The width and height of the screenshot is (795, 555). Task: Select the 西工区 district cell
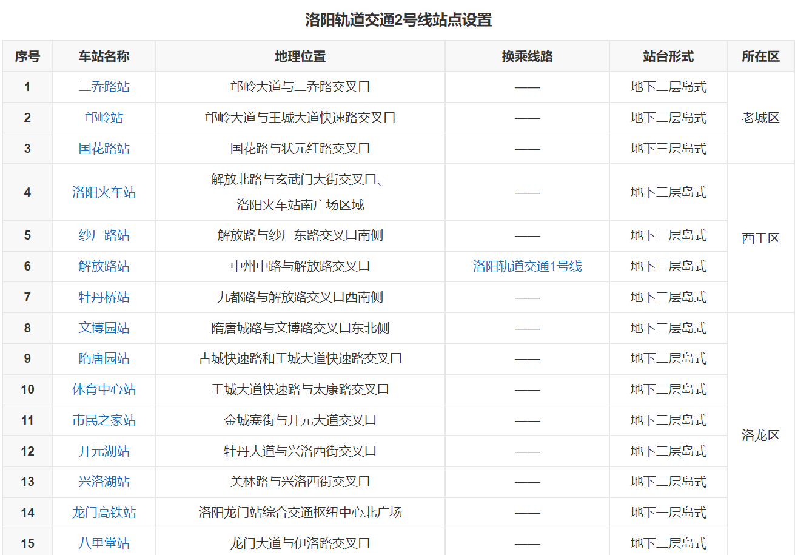760,238
